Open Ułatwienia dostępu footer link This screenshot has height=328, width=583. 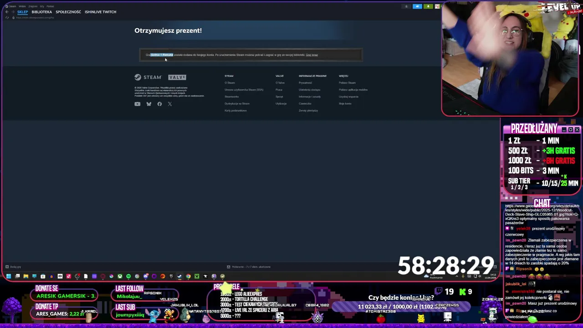pyautogui.click(x=310, y=90)
